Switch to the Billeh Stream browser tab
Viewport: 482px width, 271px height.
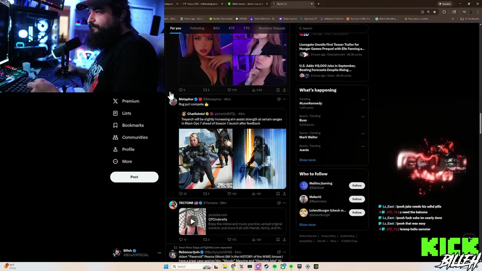(x=248, y=4)
